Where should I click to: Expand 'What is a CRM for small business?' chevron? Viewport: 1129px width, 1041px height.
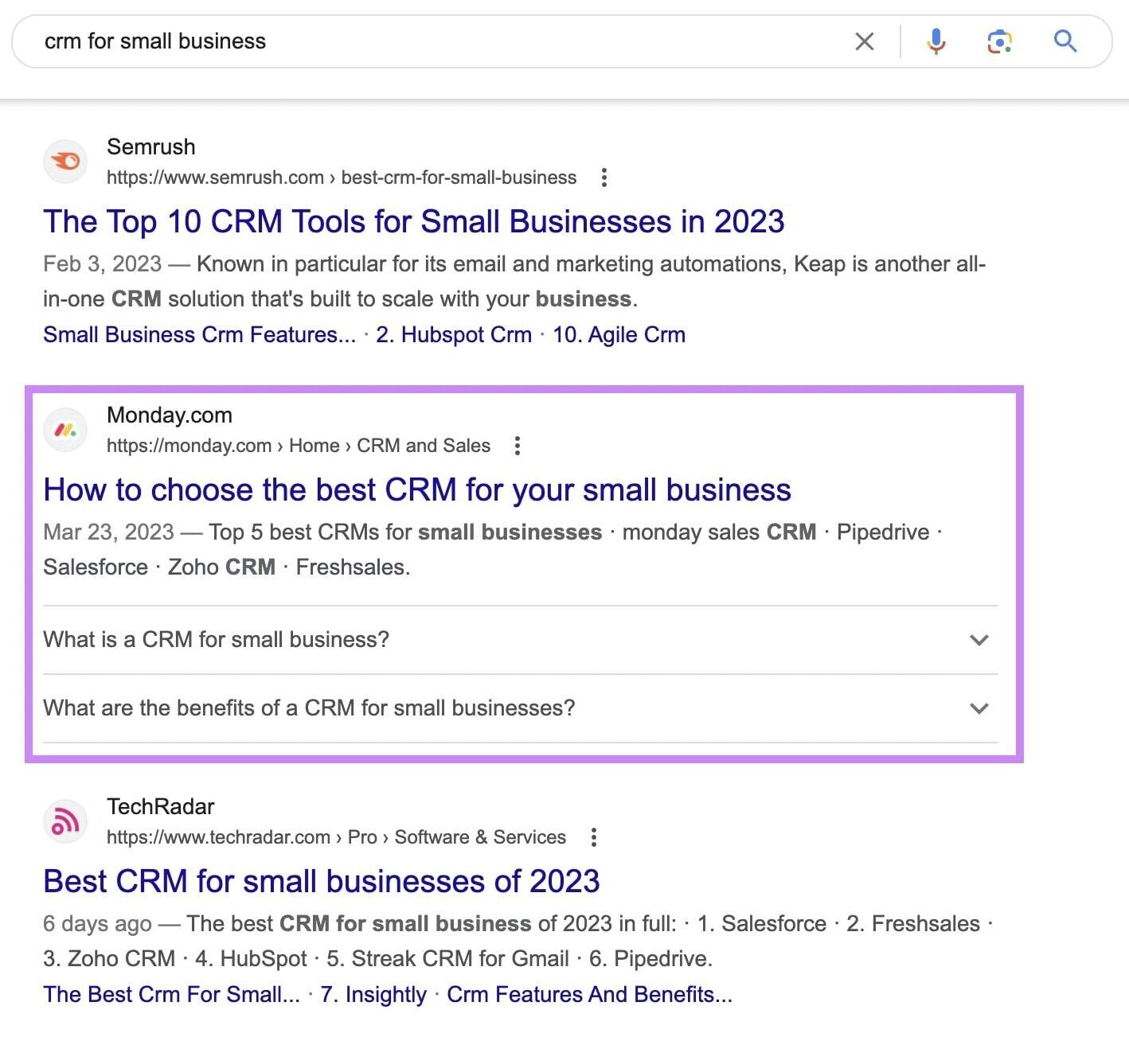979,640
